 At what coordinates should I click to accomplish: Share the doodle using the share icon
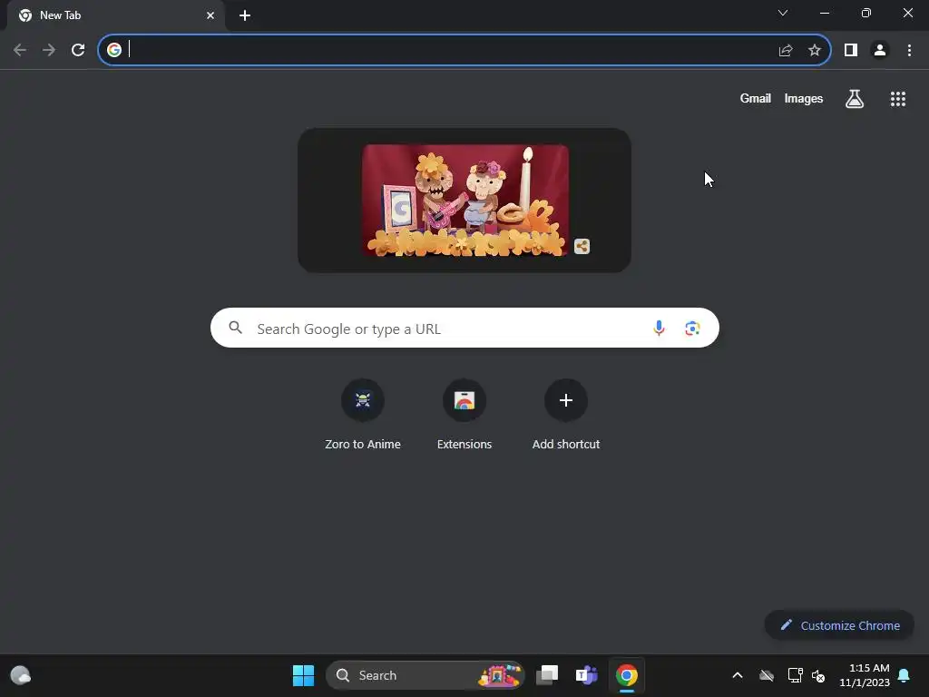point(582,247)
